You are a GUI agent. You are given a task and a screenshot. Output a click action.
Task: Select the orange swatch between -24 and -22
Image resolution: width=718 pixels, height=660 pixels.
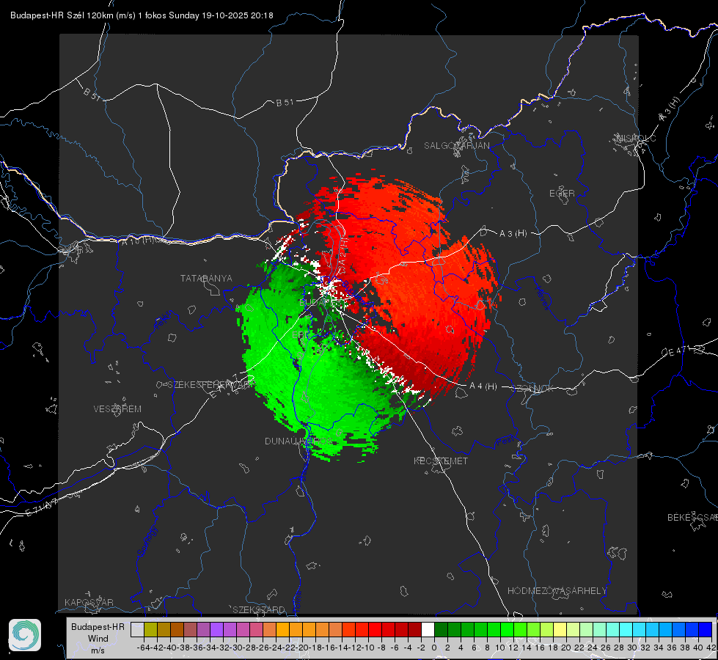[x=282, y=630]
